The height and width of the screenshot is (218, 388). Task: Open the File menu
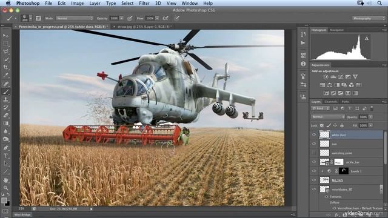[x=48, y=3]
